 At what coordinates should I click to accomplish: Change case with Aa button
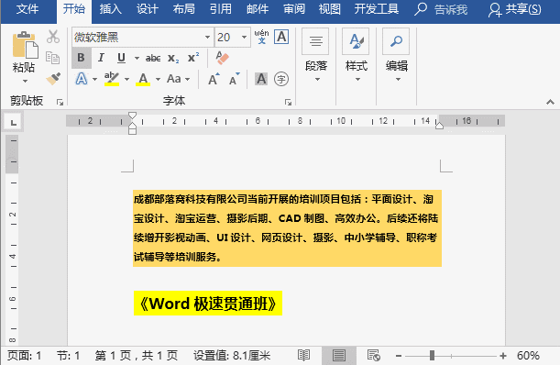click(x=173, y=79)
